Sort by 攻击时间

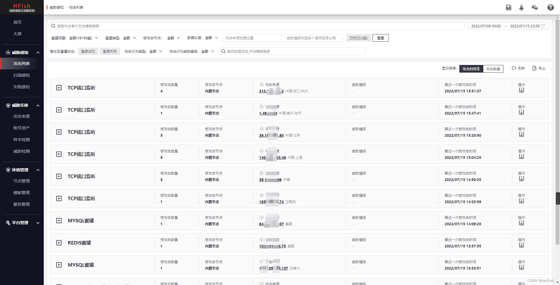(471, 69)
